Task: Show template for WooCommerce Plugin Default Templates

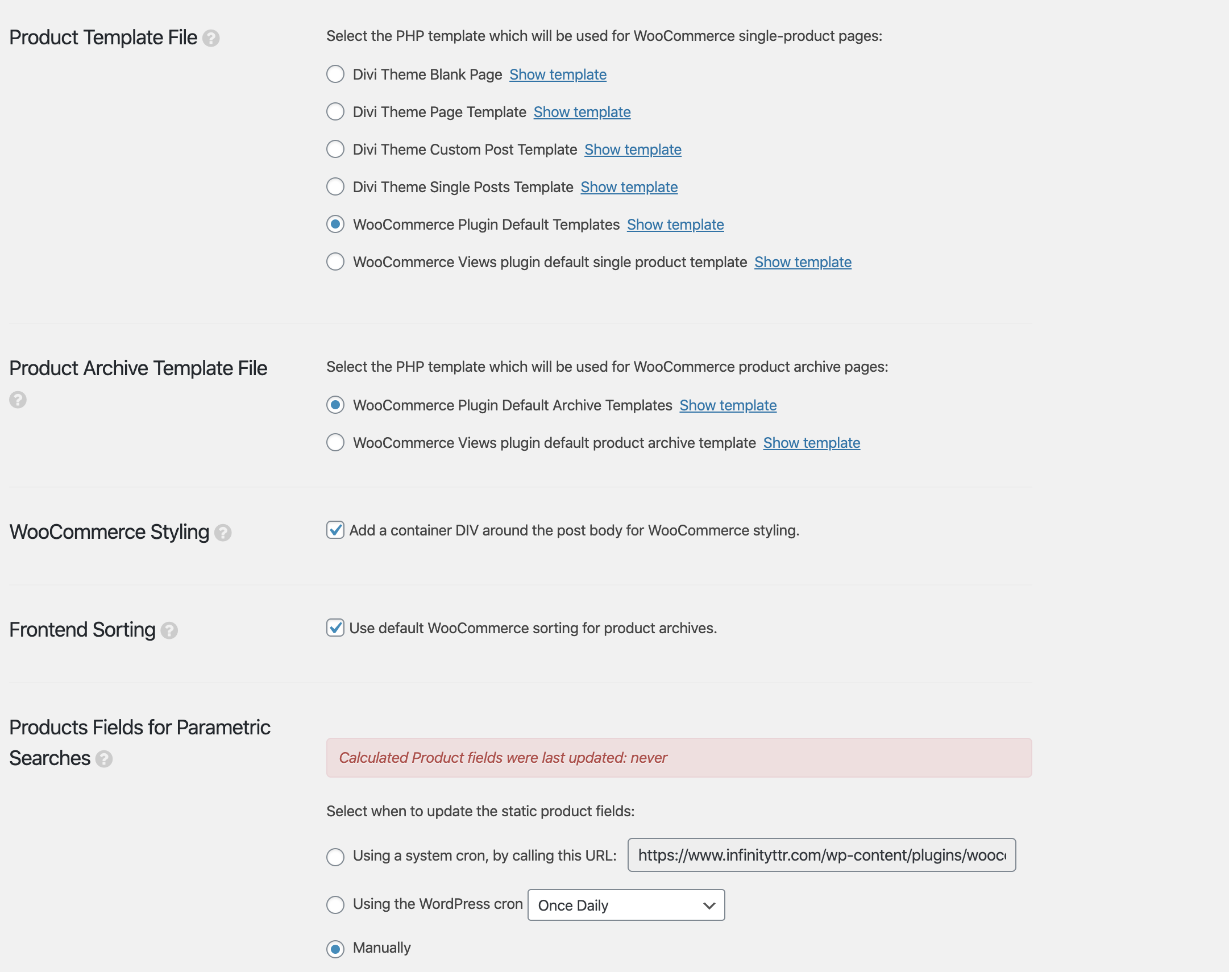Action: (x=675, y=225)
